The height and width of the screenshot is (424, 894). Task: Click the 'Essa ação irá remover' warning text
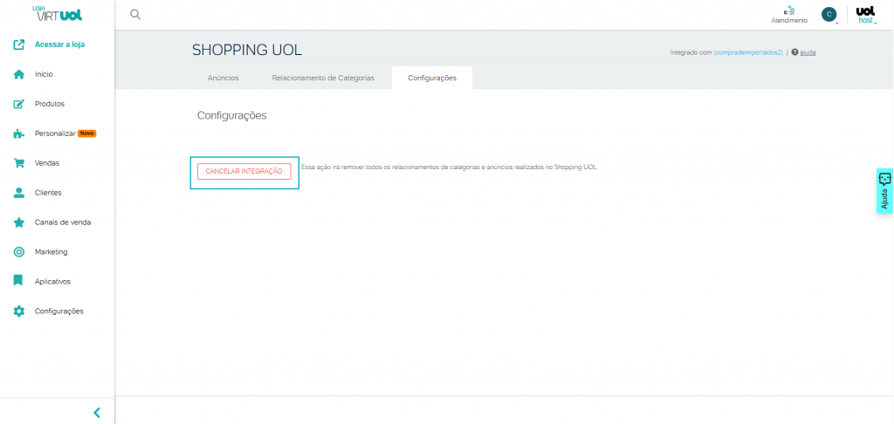[450, 168]
